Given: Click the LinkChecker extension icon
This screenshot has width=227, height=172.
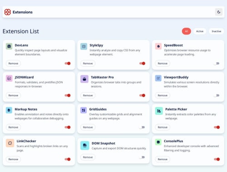Looking at the screenshot, I should (x=10, y=143).
